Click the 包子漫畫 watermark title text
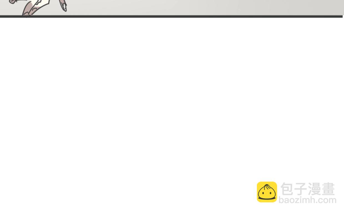 308,189
